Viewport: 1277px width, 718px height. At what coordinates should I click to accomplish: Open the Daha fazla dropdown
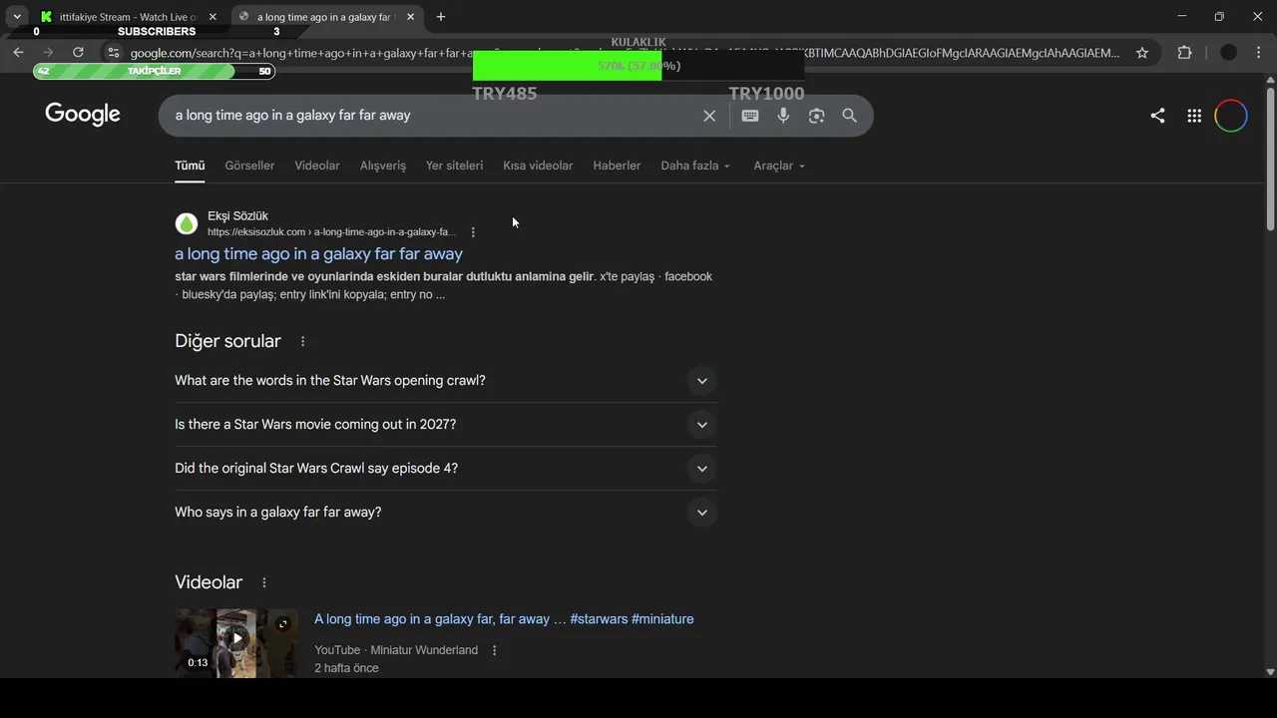pyautogui.click(x=695, y=166)
